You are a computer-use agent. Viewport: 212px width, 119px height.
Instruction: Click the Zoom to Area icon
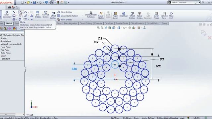tap(102, 28)
